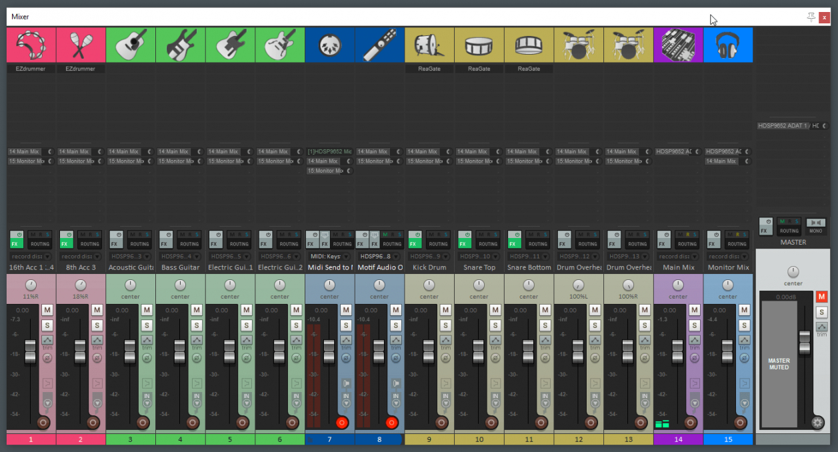Click the Acoustic Guitar track icon

click(131, 45)
